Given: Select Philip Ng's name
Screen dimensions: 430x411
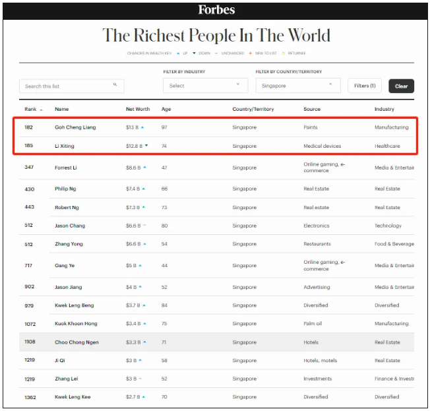Looking at the screenshot, I should (x=65, y=189).
